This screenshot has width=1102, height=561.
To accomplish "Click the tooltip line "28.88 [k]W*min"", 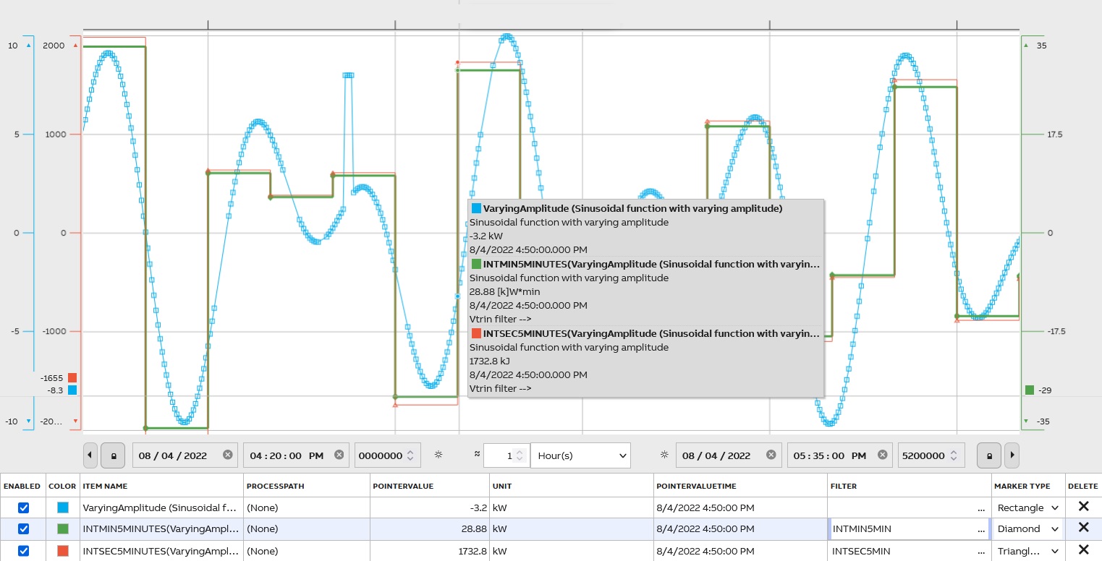I will tap(504, 291).
